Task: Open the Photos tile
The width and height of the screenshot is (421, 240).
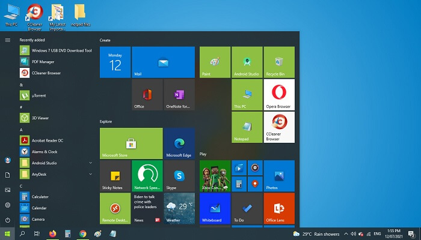Action: (x=279, y=176)
